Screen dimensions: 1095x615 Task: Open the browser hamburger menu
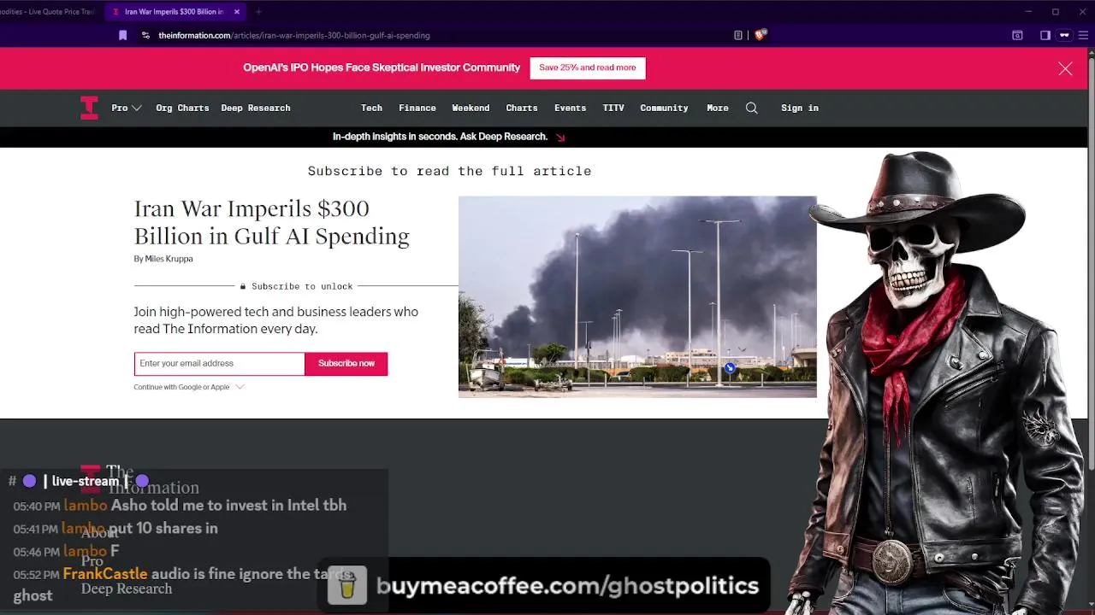pos(1083,35)
